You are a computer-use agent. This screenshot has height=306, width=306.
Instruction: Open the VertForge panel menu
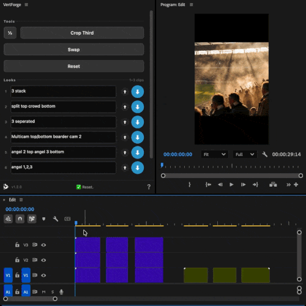[26, 4]
